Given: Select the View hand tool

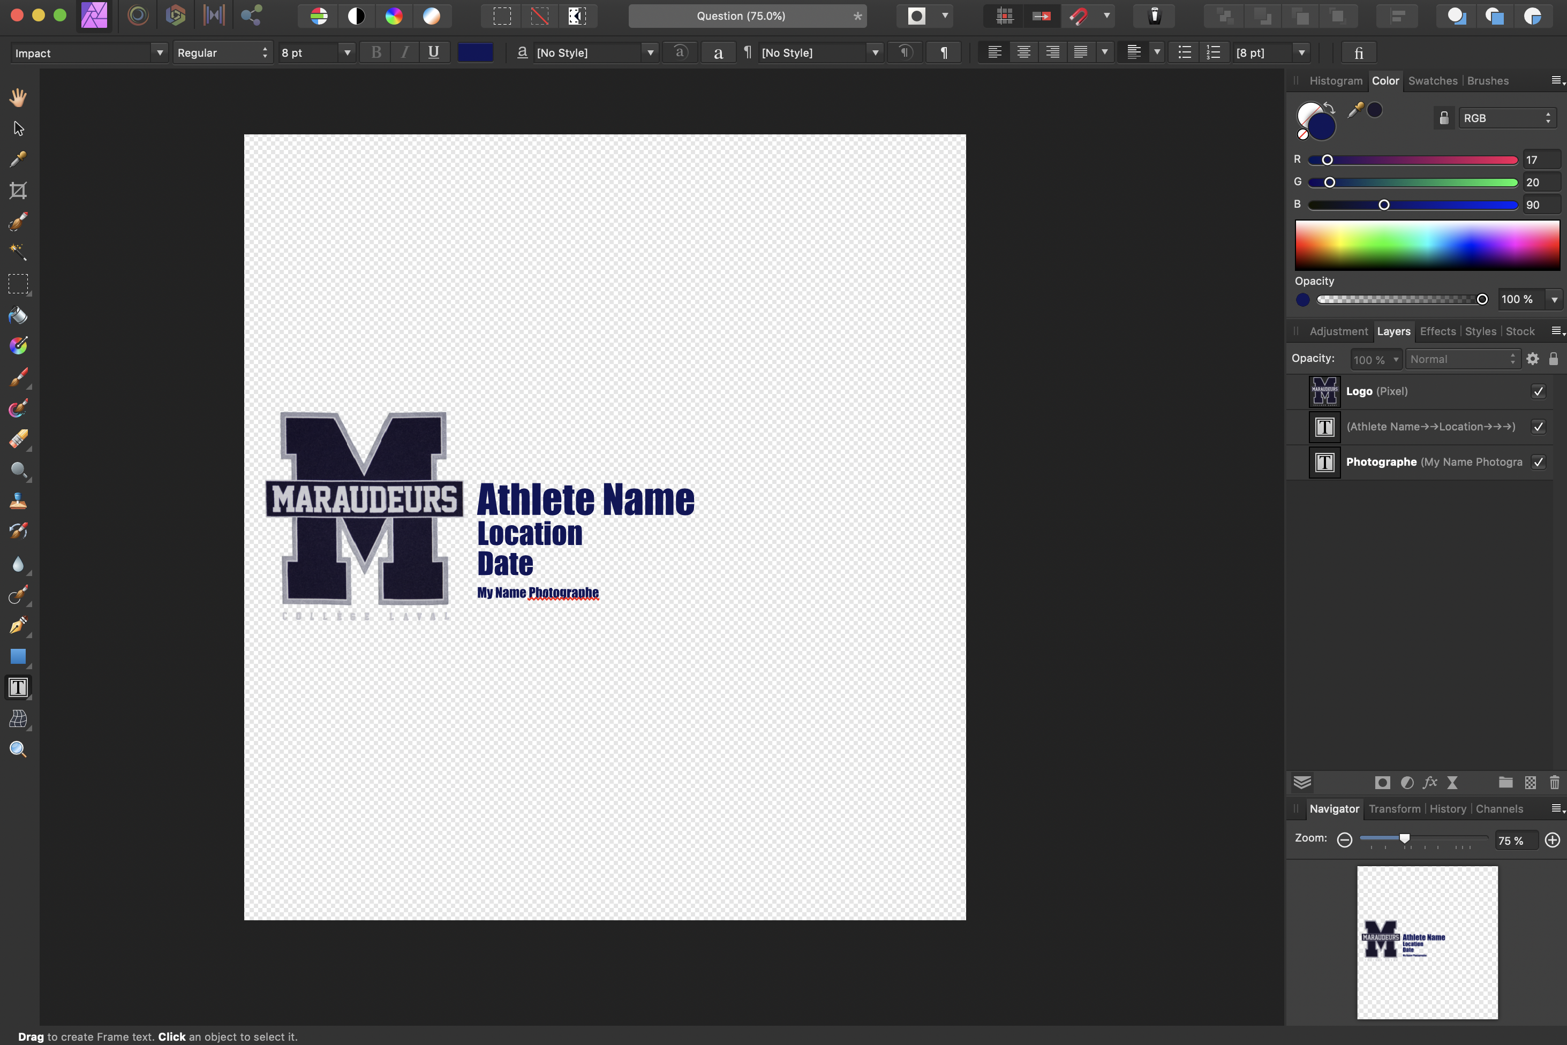Looking at the screenshot, I should pos(18,97).
